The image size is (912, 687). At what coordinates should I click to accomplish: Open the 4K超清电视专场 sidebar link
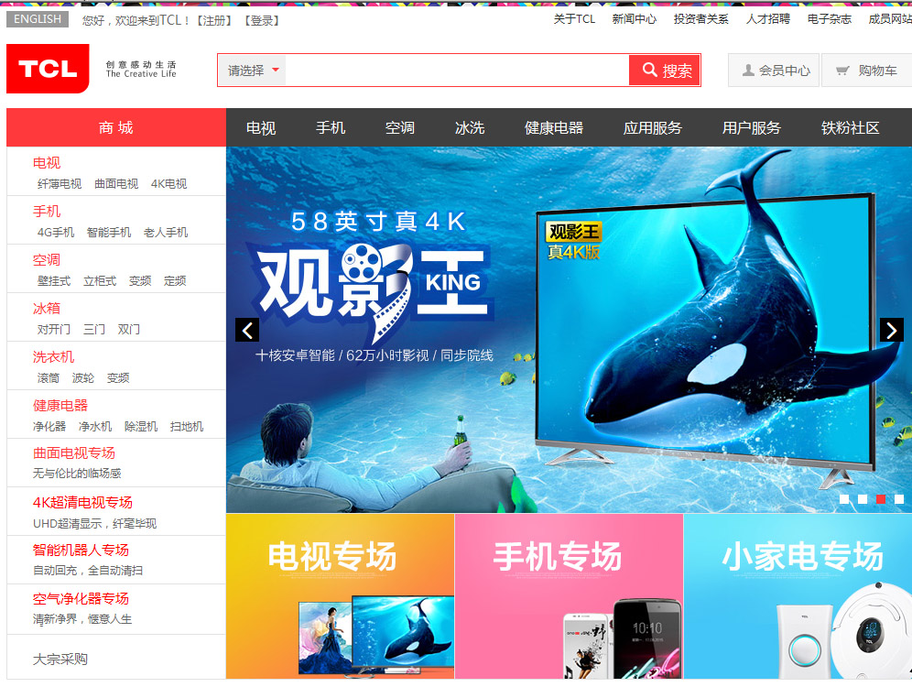click(x=82, y=502)
